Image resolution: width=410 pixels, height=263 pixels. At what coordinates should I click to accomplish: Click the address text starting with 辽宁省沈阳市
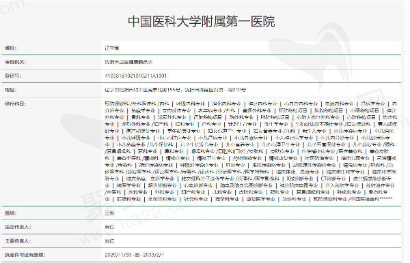(x=175, y=90)
